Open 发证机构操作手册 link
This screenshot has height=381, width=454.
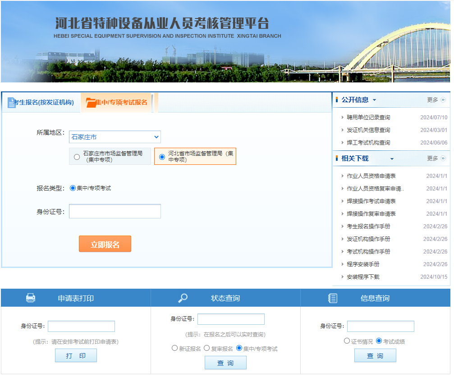[x=368, y=239]
